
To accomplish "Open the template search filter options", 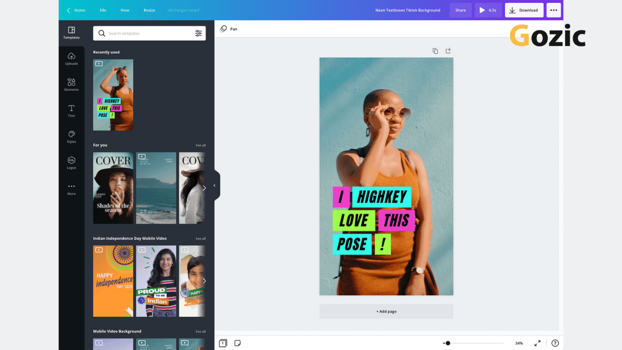I will point(199,33).
